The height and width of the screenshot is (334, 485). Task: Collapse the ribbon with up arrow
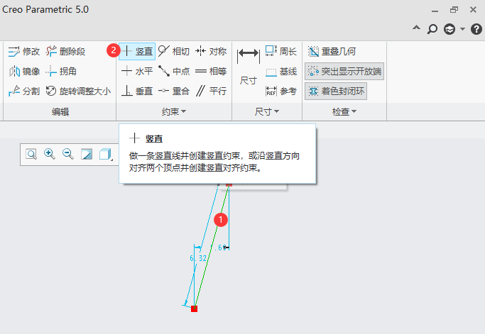(417, 28)
